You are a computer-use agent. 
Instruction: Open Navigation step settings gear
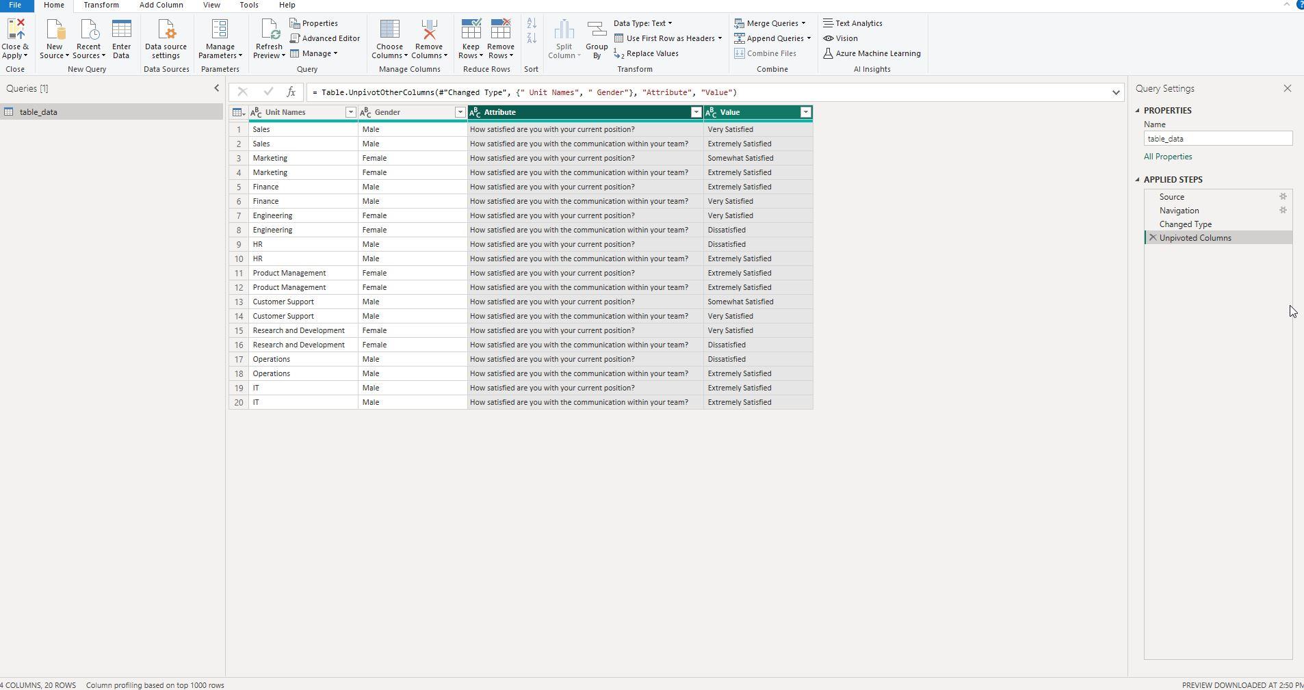(x=1283, y=210)
